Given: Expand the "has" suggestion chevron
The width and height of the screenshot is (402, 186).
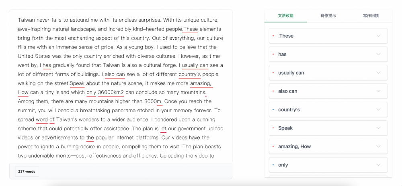Looking at the screenshot, I should (x=378, y=54).
